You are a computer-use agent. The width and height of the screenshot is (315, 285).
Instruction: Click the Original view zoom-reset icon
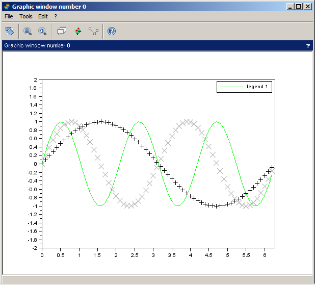point(42,31)
